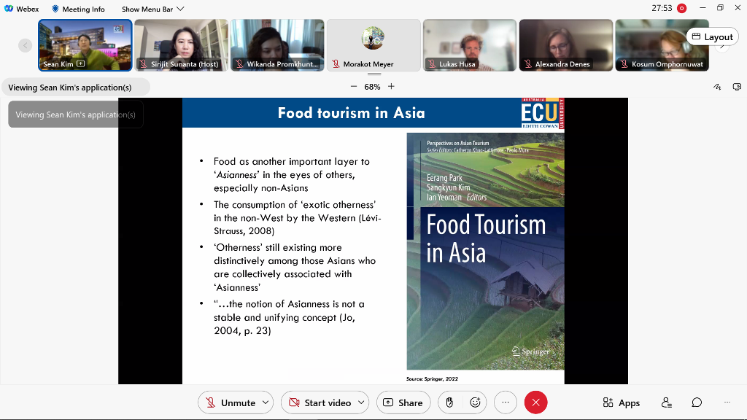Open the Chat panel
The image size is (747, 420).
[697, 402]
